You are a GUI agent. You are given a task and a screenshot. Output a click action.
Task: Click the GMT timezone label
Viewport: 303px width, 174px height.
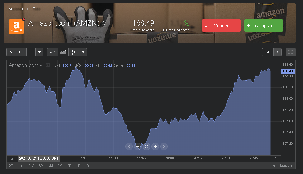coord(12,159)
